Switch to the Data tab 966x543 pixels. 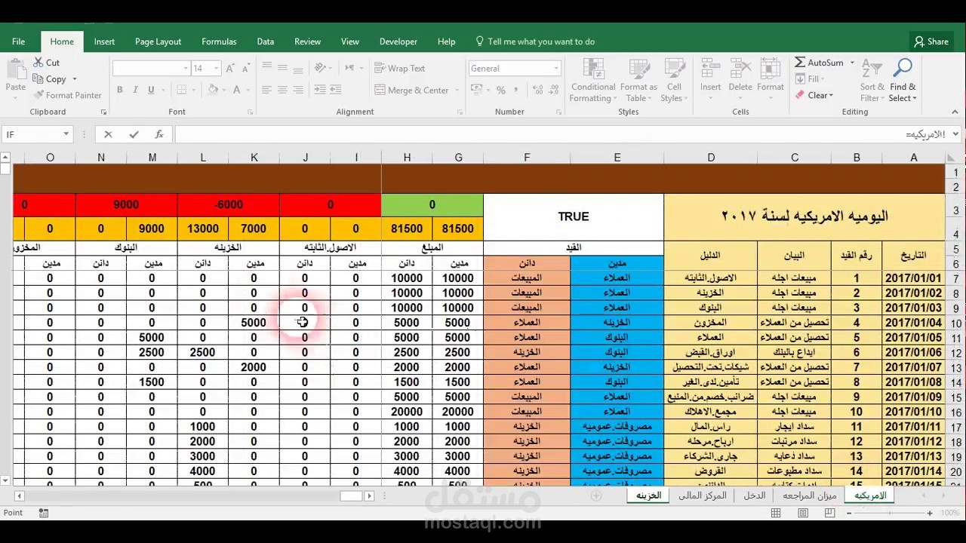265,41
